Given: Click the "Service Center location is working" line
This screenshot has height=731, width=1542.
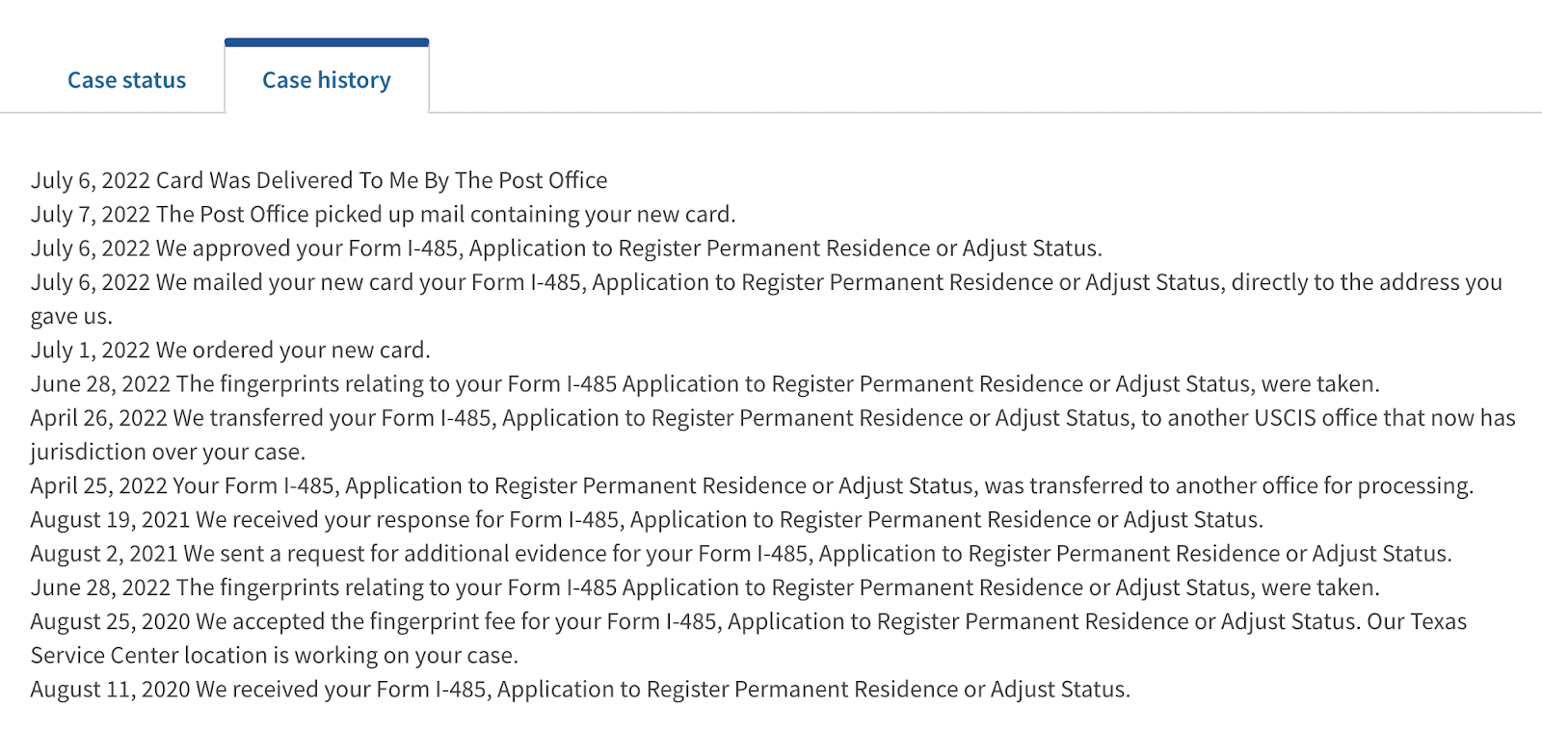Looking at the screenshot, I should (x=274, y=656).
